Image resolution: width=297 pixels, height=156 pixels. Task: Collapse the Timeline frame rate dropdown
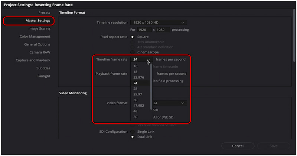coord(148,60)
